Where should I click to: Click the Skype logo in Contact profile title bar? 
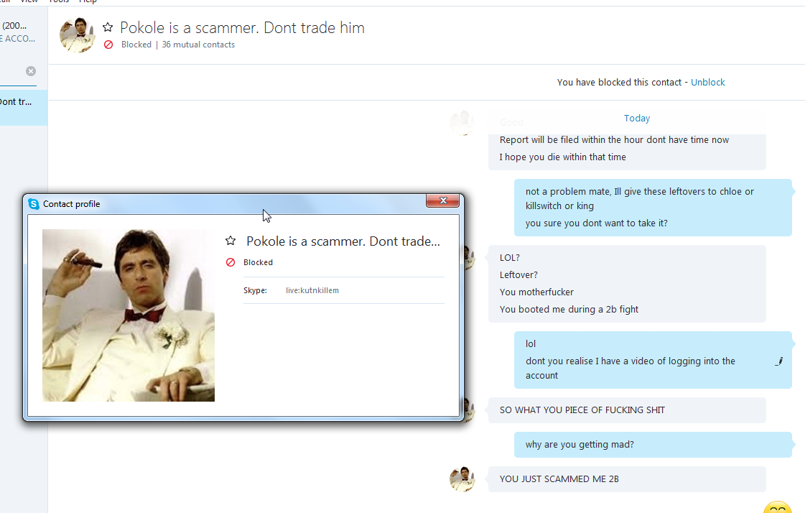pyautogui.click(x=34, y=204)
